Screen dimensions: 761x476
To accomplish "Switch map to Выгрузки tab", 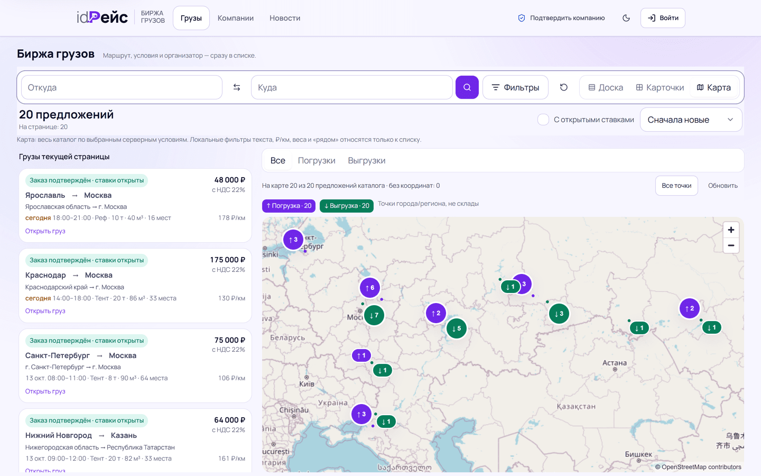I will click(x=367, y=161).
